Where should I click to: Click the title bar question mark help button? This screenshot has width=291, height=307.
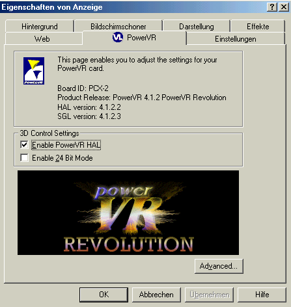pyautogui.click(x=272, y=7)
